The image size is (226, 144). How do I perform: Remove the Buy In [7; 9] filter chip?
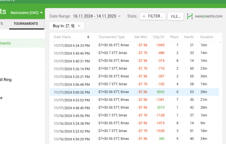point(79,26)
